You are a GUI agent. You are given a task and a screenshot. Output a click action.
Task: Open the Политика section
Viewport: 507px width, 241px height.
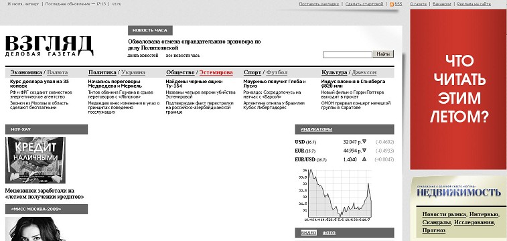(x=102, y=72)
